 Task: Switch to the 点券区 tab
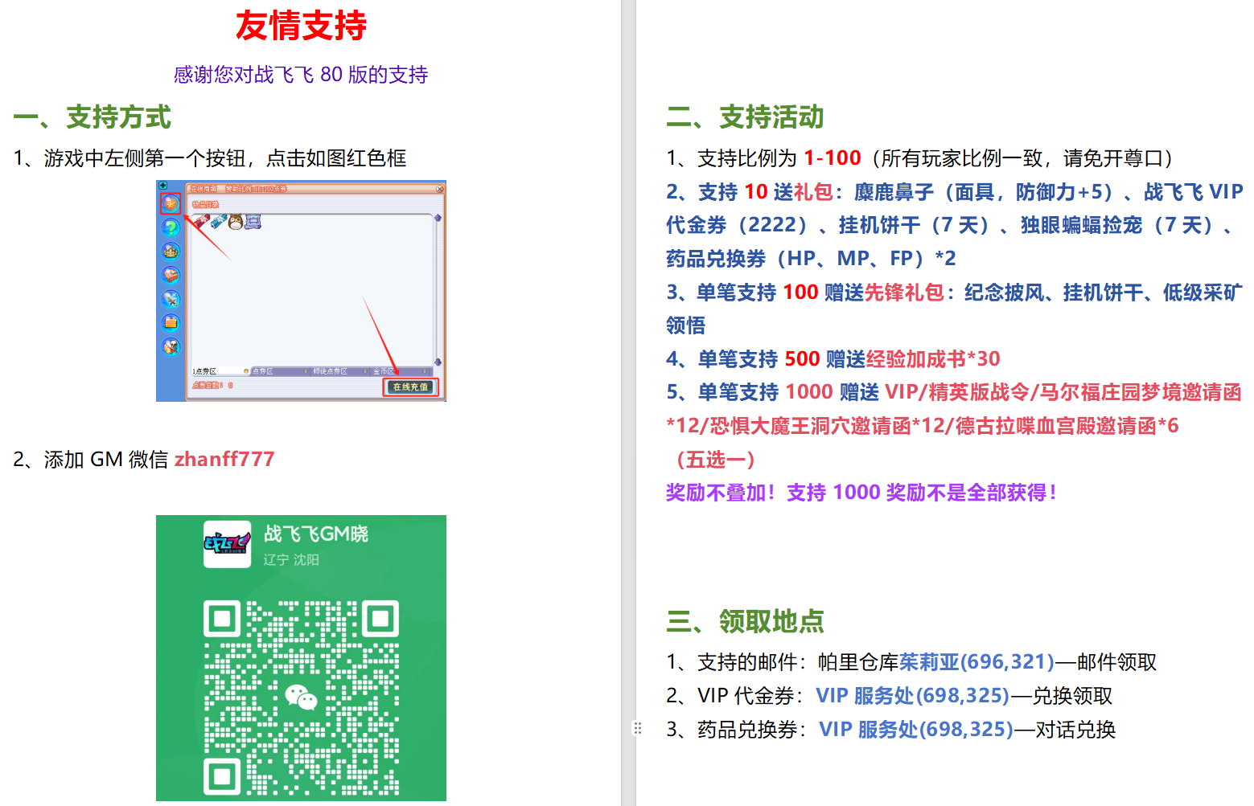click(280, 371)
